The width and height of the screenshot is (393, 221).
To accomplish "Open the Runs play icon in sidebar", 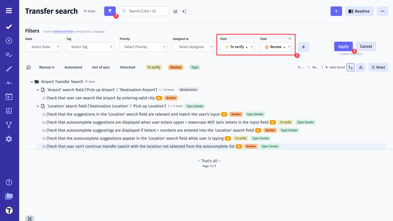I will [x=9, y=41].
